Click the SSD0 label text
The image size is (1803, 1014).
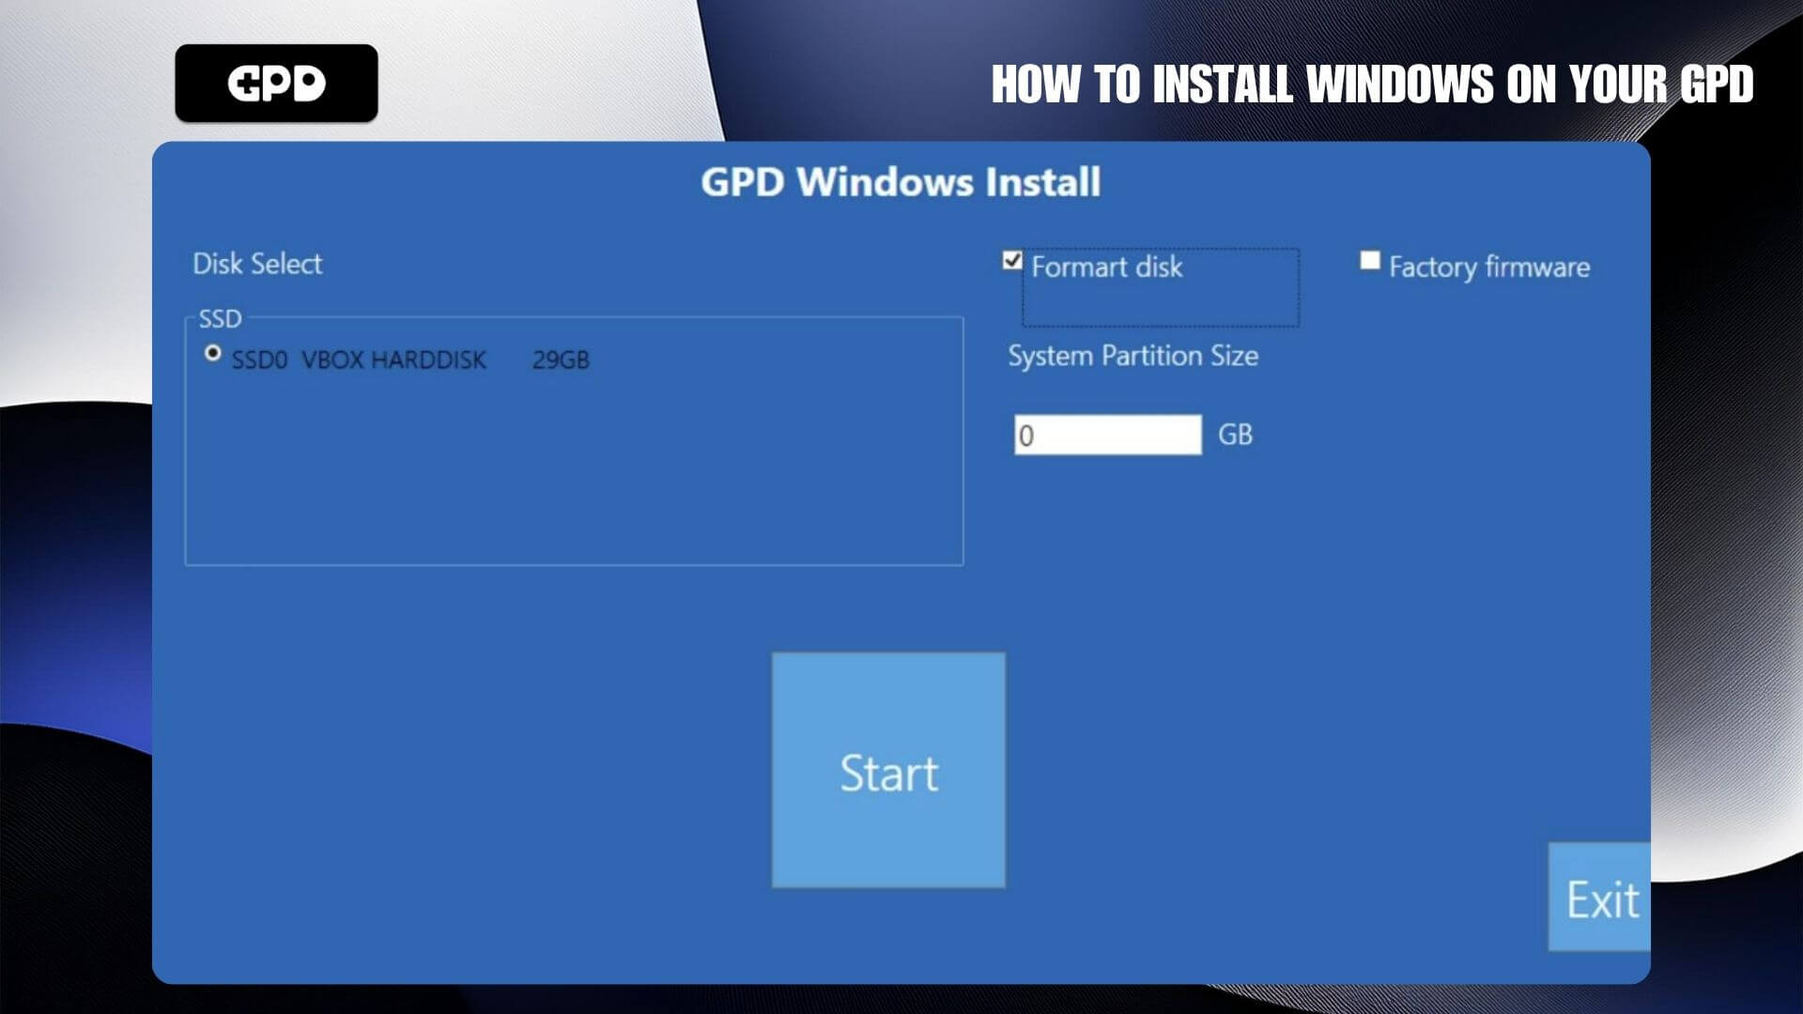pyautogui.click(x=259, y=361)
